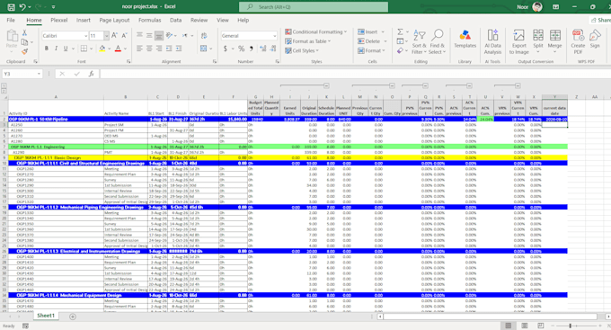Image resolution: width=611 pixels, height=330 pixels.
Task: Open the General number format dropdown
Action: tap(275, 35)
